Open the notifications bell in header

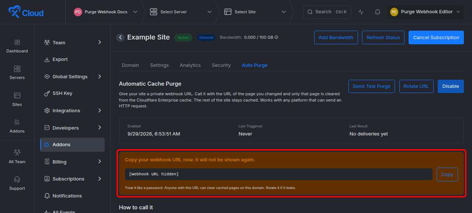[x=378, y=12]
